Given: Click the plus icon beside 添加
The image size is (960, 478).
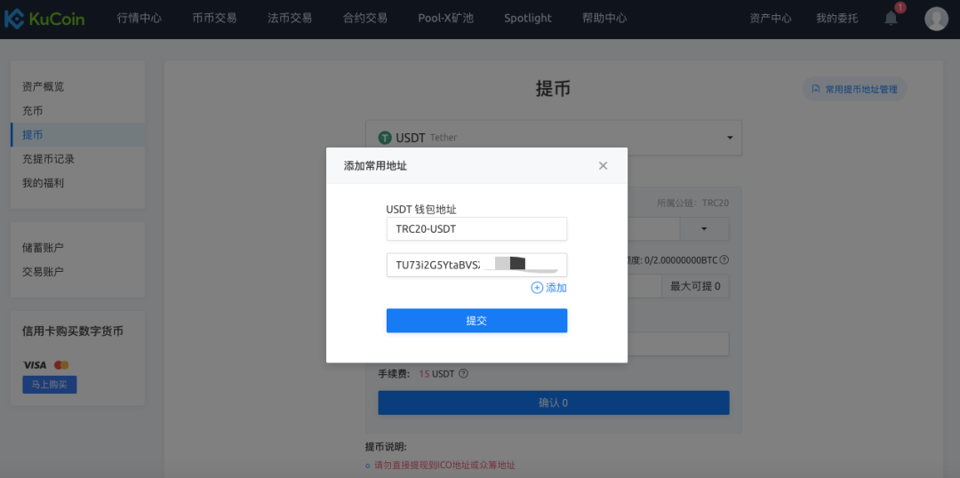Looking at the screenshot, I should pos(537,288).
